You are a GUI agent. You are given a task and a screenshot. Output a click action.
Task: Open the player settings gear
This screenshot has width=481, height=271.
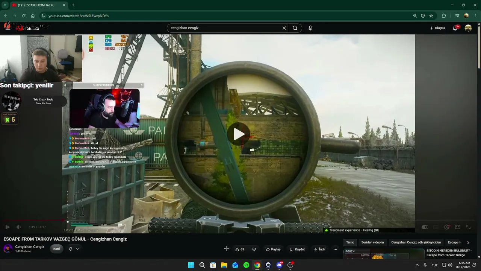[446, 227]
